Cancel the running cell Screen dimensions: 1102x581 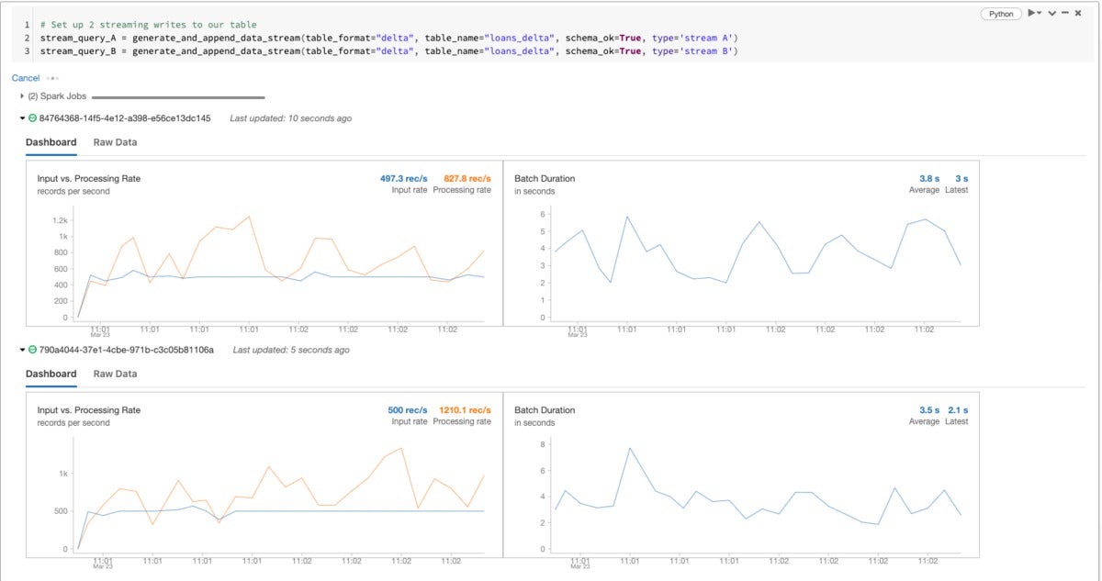coord(26,78)
